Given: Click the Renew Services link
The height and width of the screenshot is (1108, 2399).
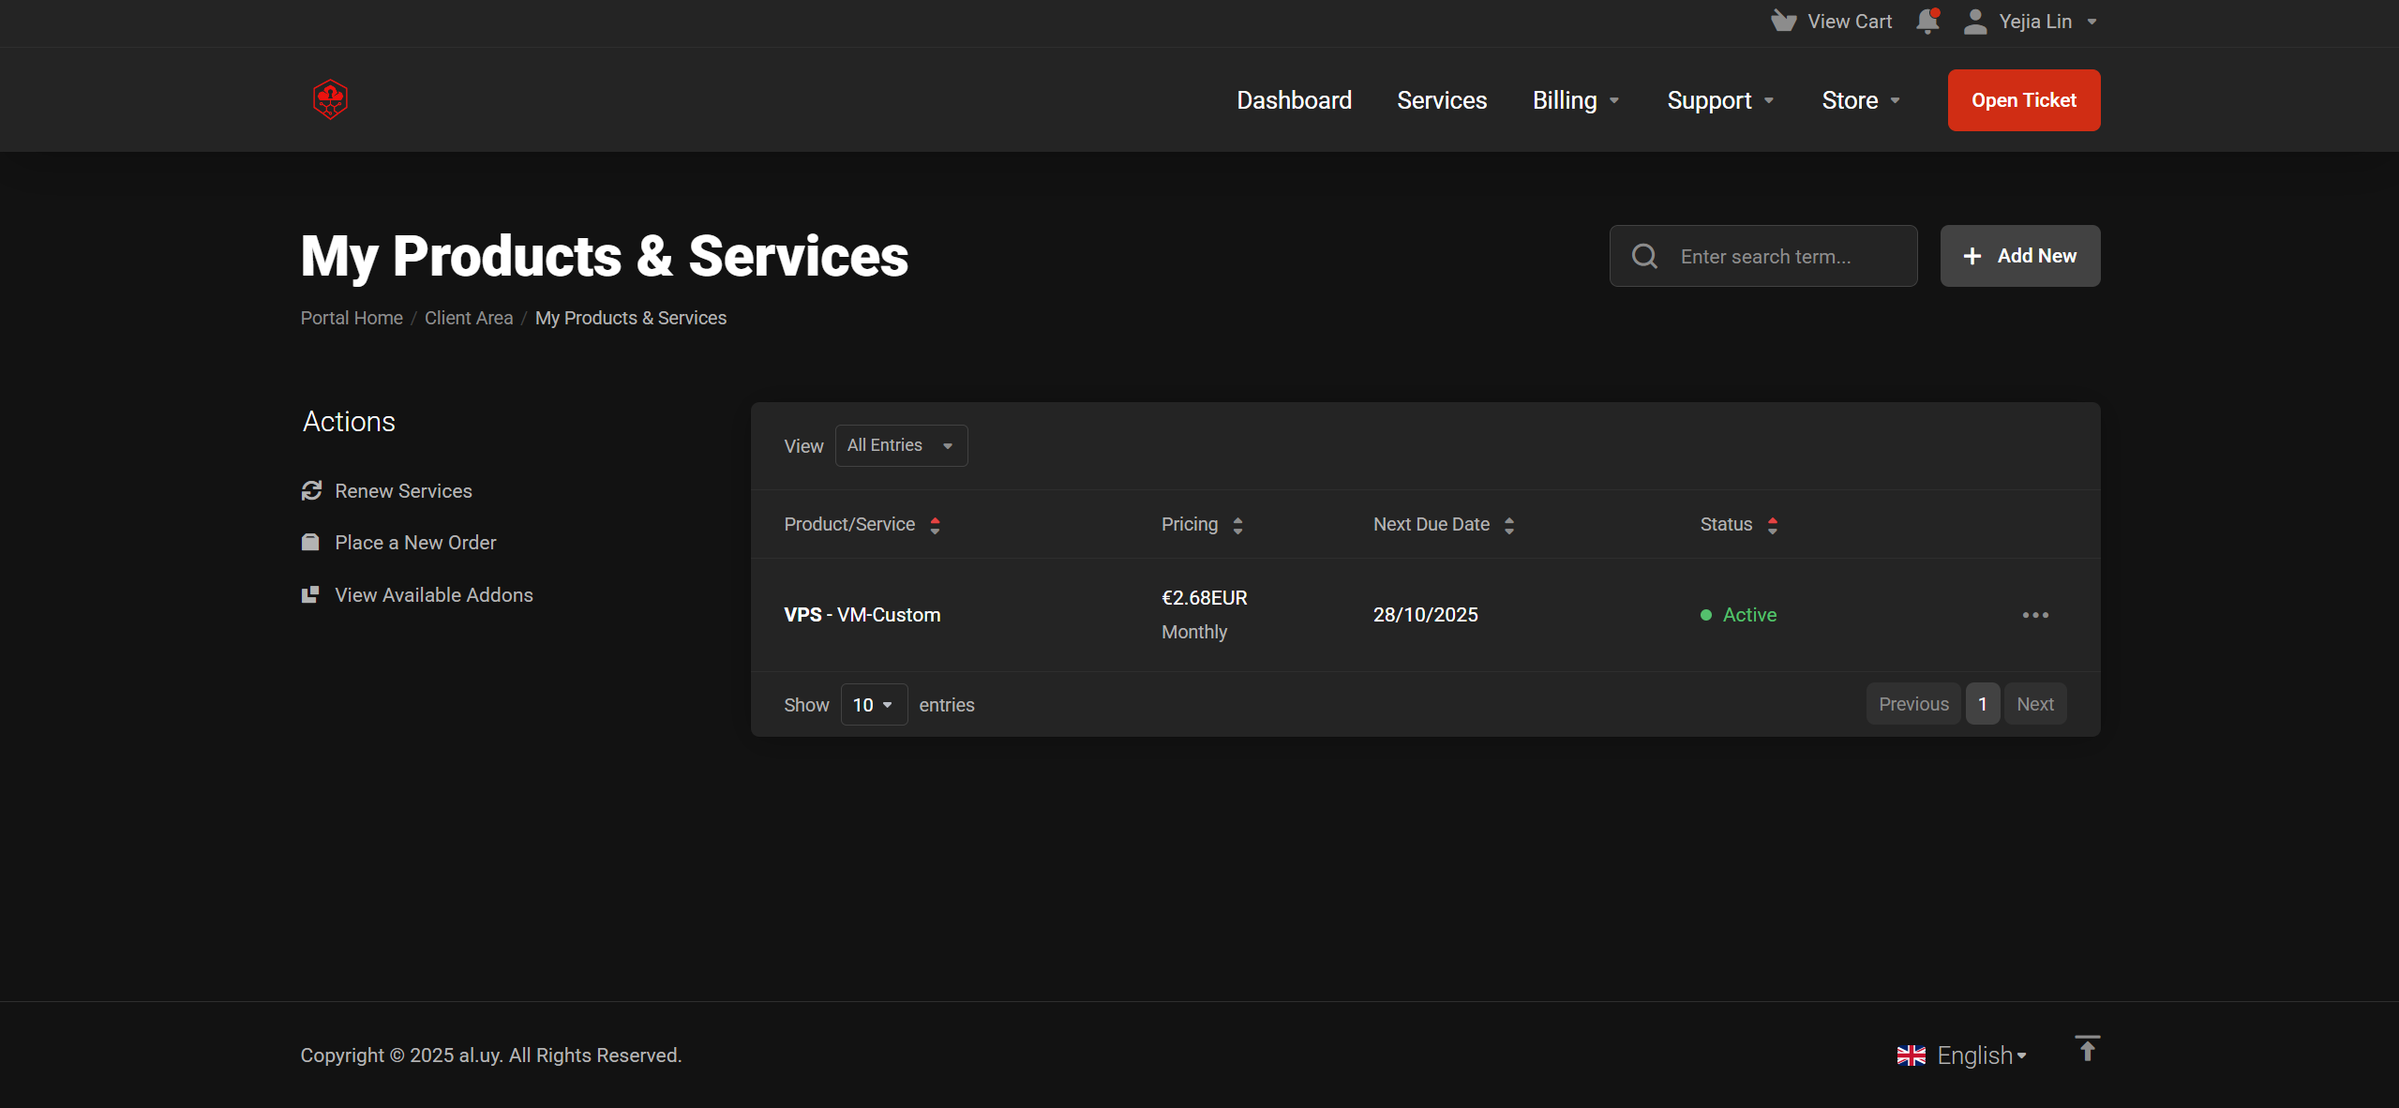Looking at the screenshot, I should click(x=403, y=490).
